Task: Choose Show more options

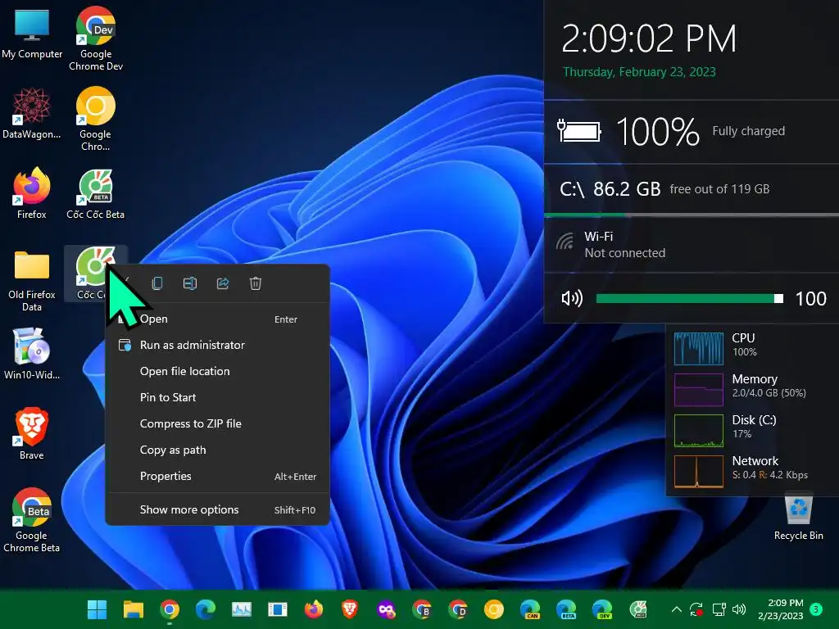Action: pos(217,509)
